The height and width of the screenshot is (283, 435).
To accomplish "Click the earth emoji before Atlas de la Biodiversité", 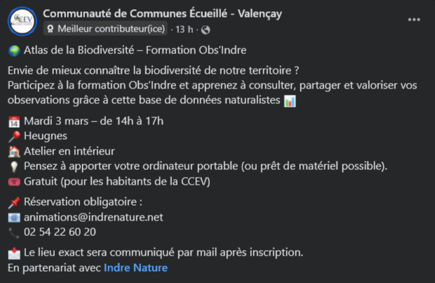I will 14,51.
